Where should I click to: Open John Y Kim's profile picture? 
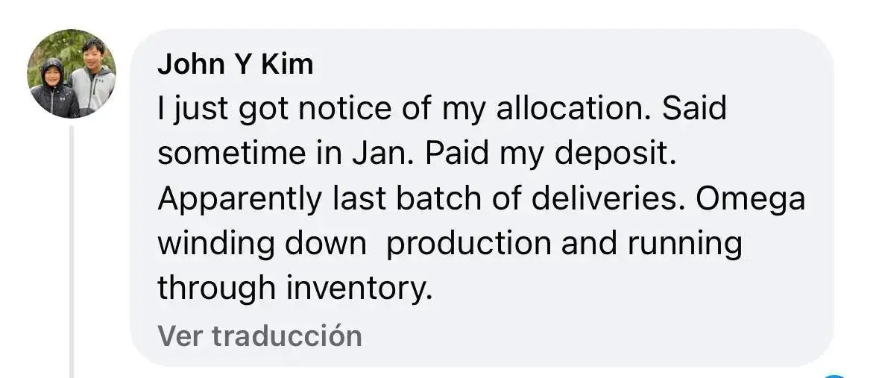72,74
